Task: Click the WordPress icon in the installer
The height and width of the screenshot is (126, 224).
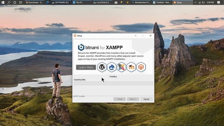Action: point(102,67)
